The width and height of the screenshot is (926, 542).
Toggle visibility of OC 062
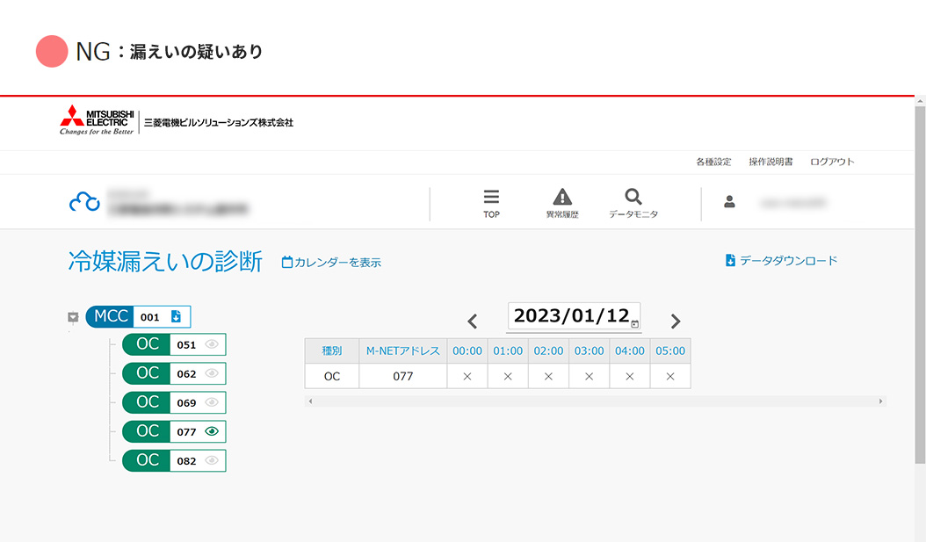click(x=211, y=373)
